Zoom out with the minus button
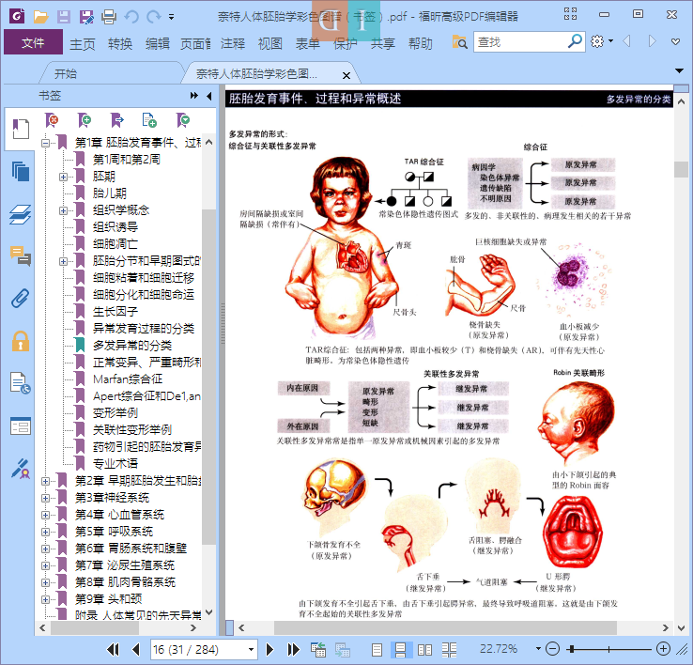693x665 pixels. point(552,649)
